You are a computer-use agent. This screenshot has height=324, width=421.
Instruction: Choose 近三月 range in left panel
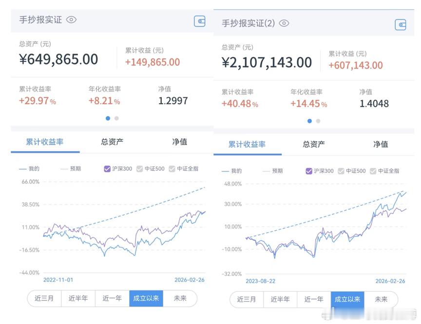44,298
